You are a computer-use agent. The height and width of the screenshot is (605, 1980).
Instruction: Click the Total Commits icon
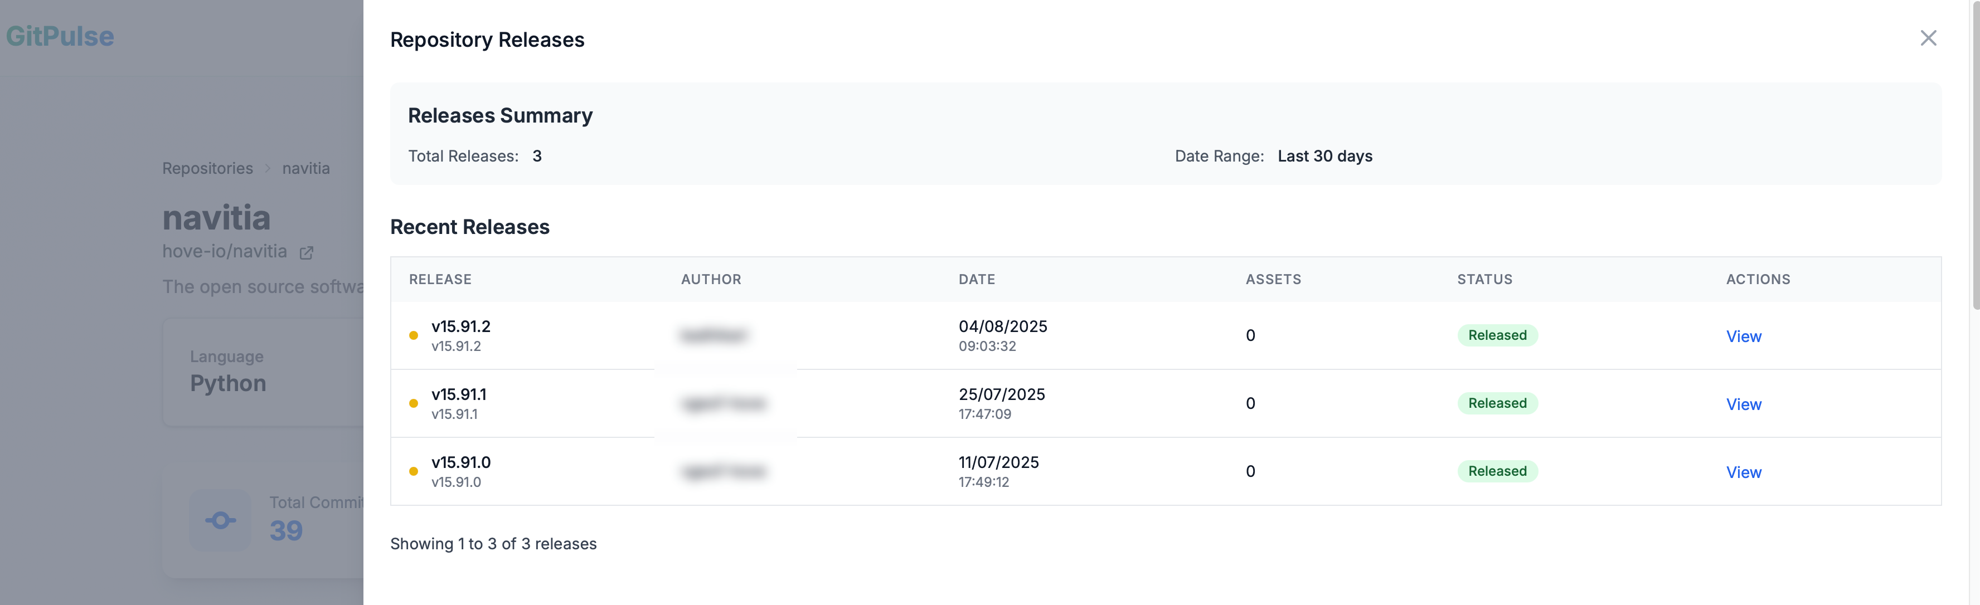tap(221, 520)
